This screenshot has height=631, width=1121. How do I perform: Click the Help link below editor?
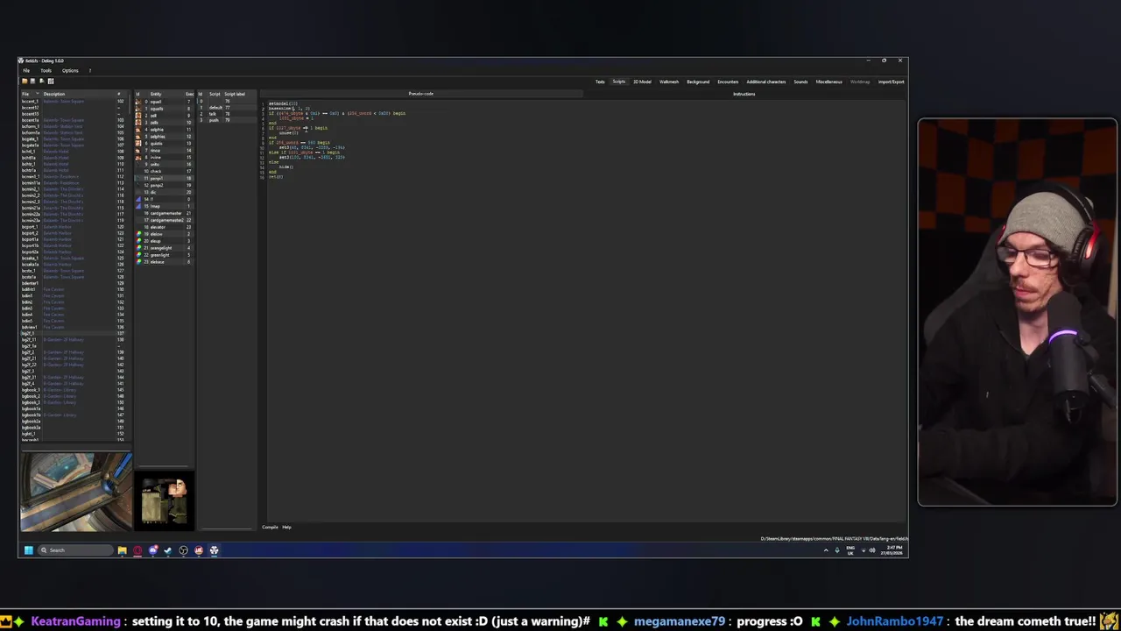click(286, 527)
